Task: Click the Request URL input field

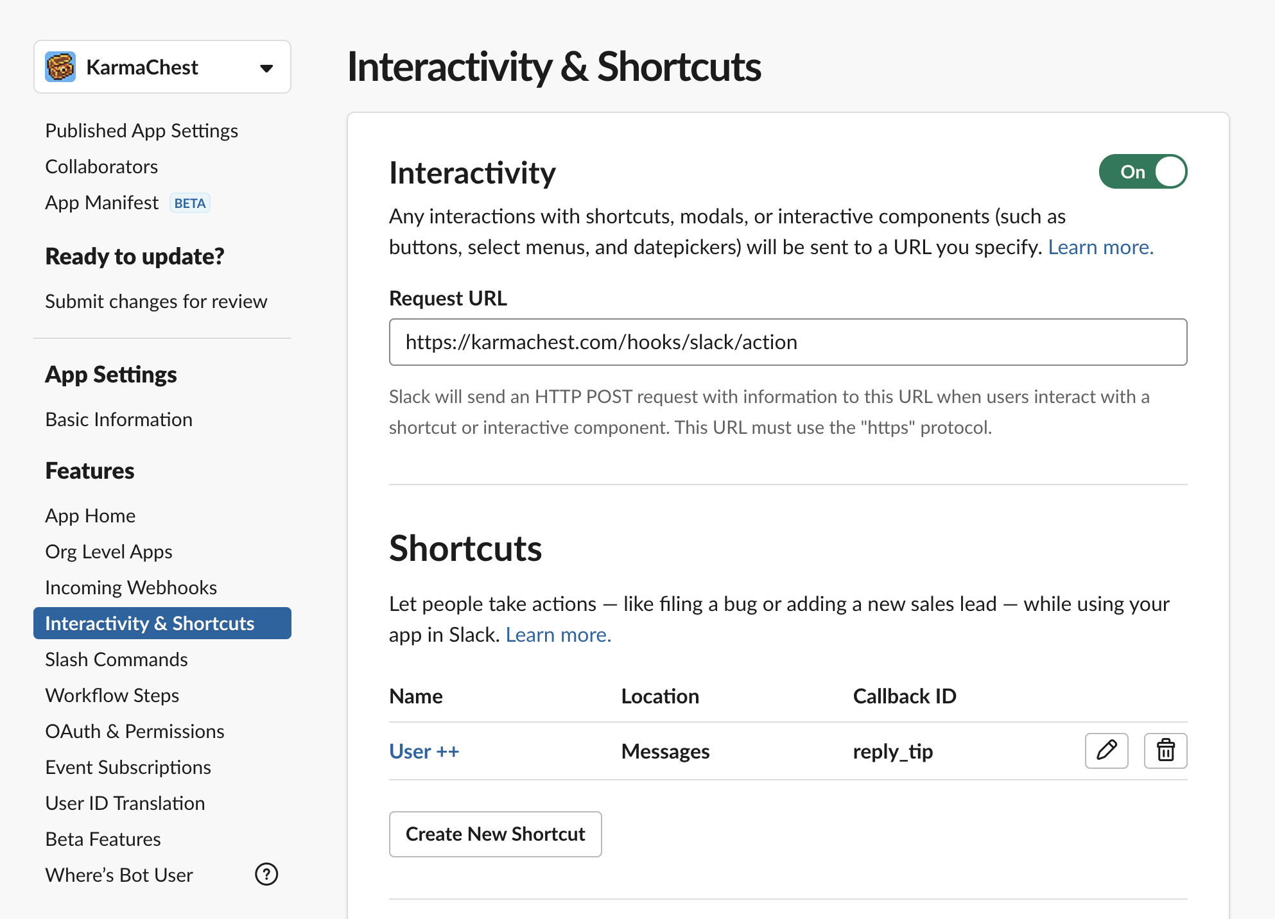Action: [x=788, y=342]
